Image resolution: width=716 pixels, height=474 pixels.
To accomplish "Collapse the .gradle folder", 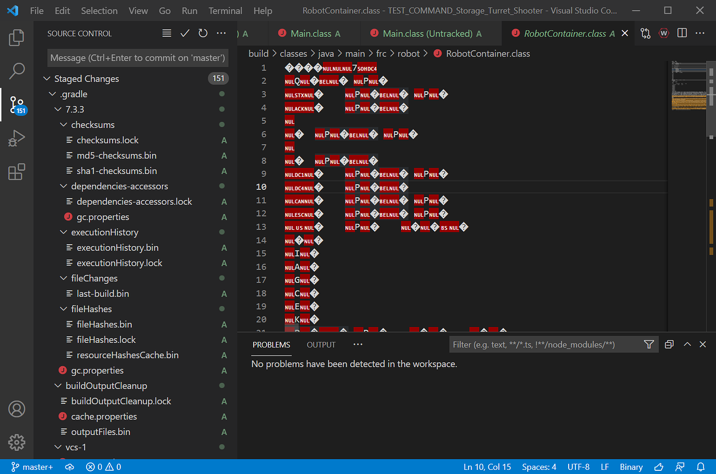I will [52, 94].
